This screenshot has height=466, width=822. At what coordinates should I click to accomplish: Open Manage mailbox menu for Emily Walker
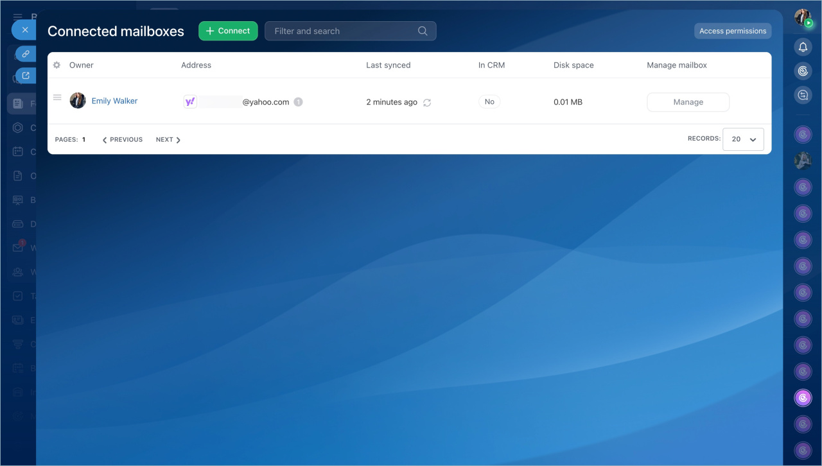(688, 102)
